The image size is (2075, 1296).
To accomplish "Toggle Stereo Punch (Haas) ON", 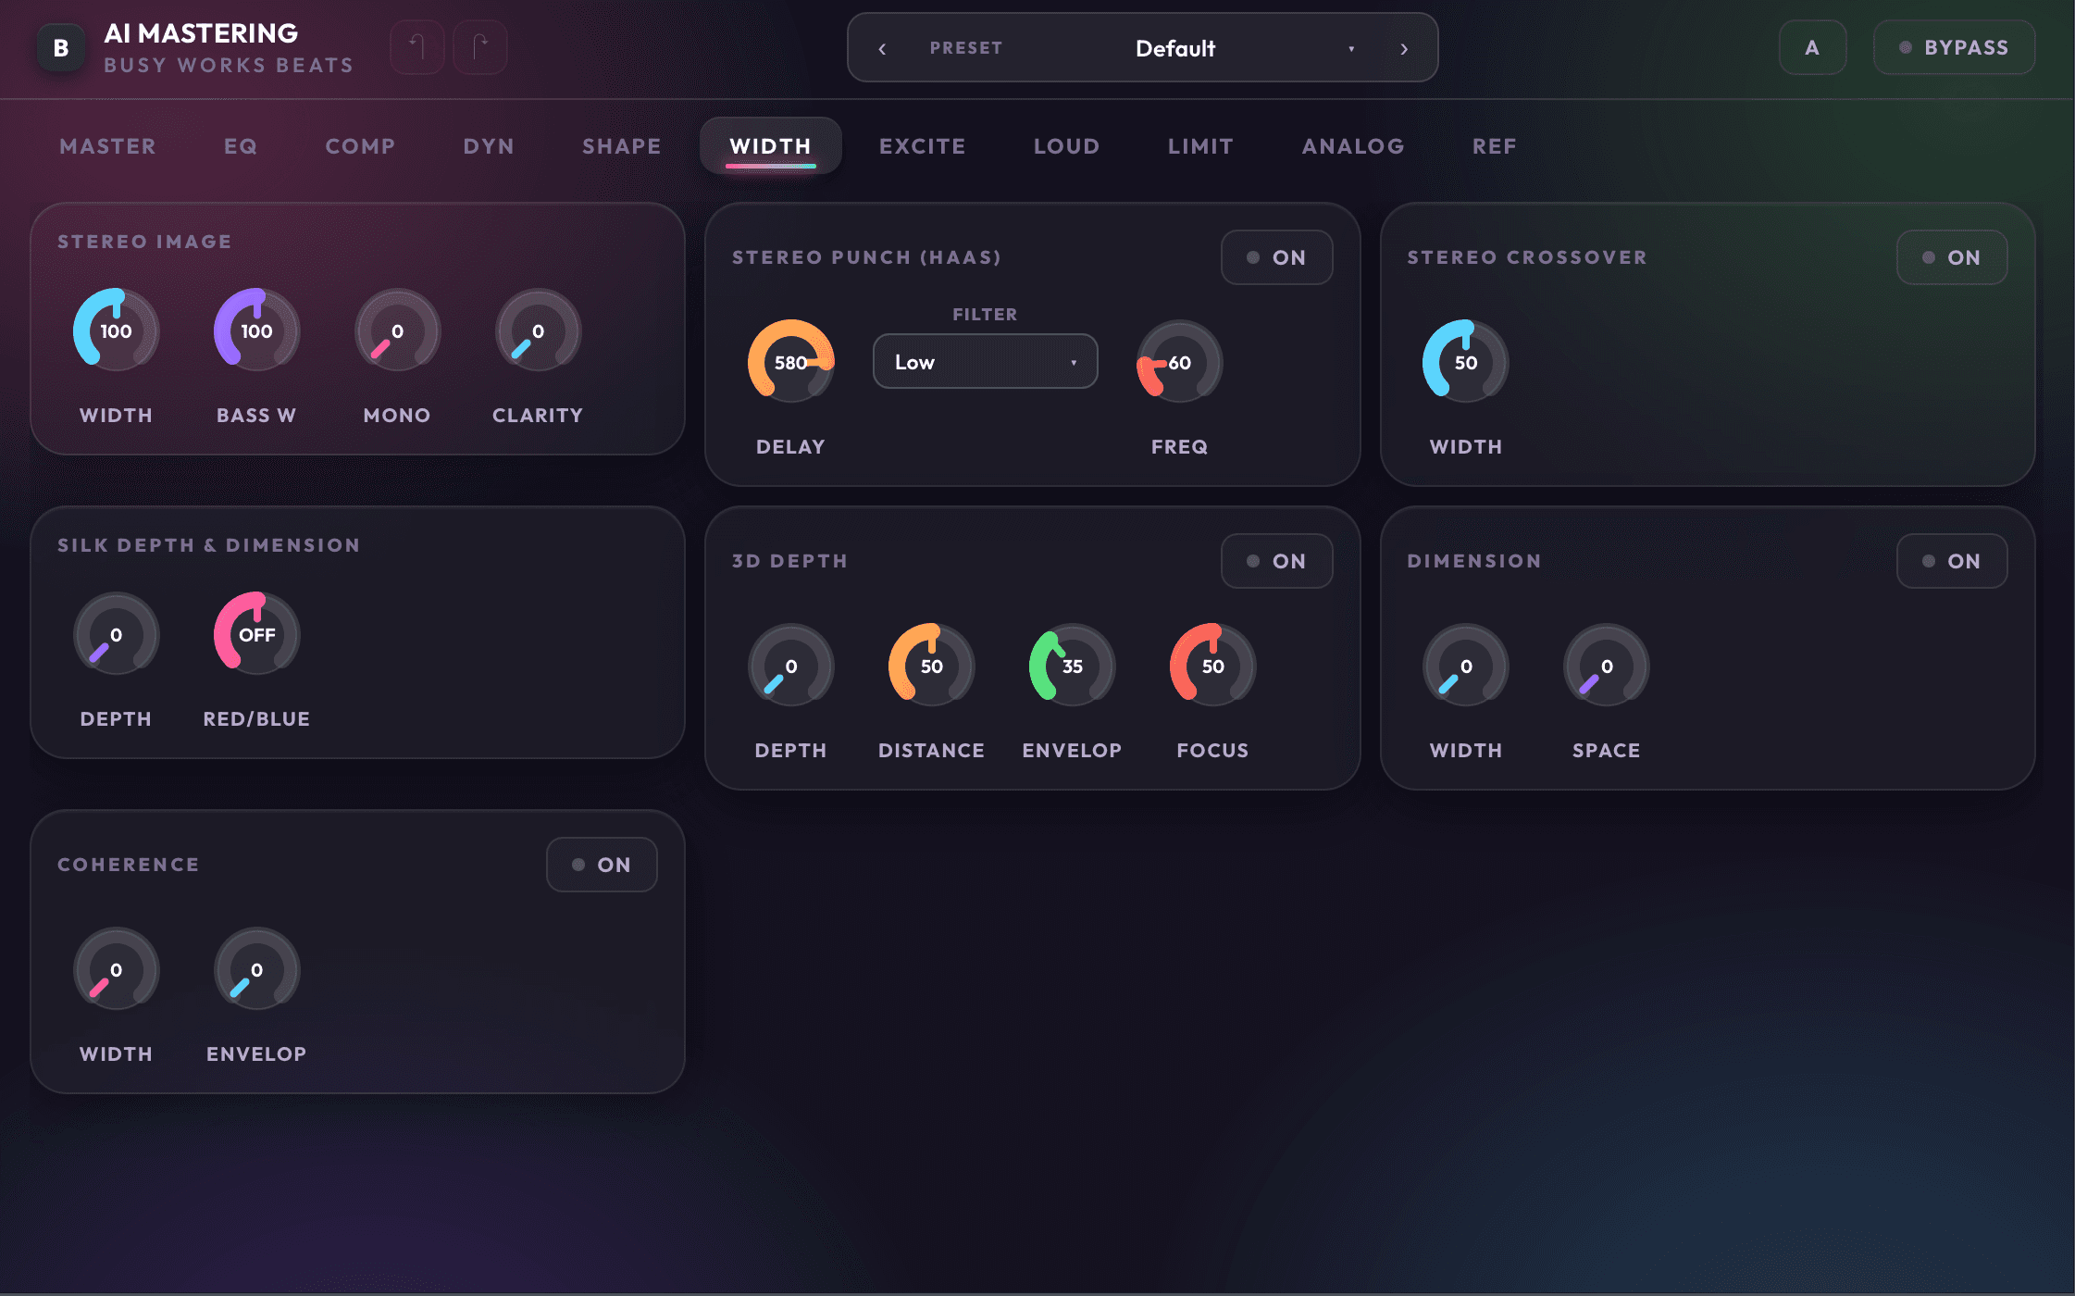I will (1276, 257).
